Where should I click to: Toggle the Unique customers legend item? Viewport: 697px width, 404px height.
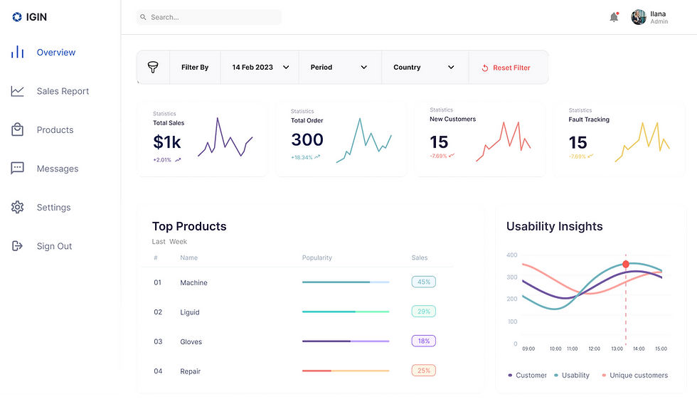(x=634, y=375)
